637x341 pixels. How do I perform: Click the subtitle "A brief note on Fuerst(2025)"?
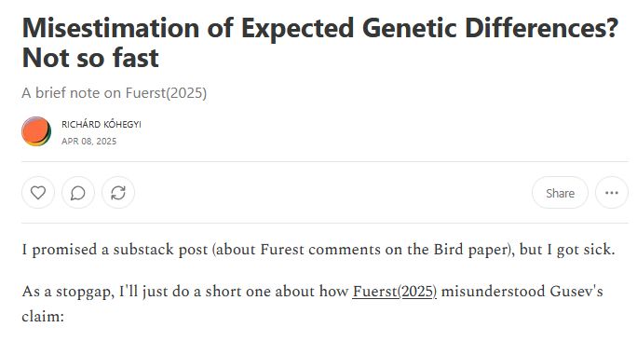[x=115, y=93]
